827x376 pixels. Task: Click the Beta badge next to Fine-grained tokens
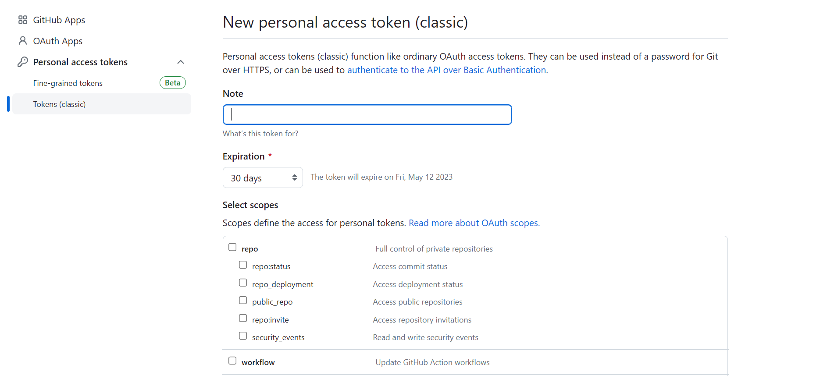pyautogui.click(x=173, y=83)
